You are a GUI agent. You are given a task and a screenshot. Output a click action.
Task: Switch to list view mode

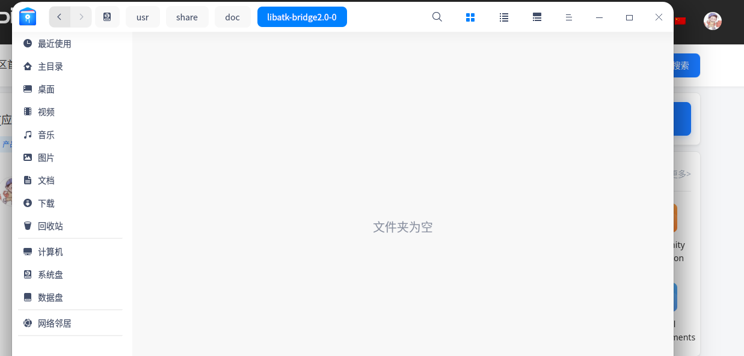click(503, 17)
